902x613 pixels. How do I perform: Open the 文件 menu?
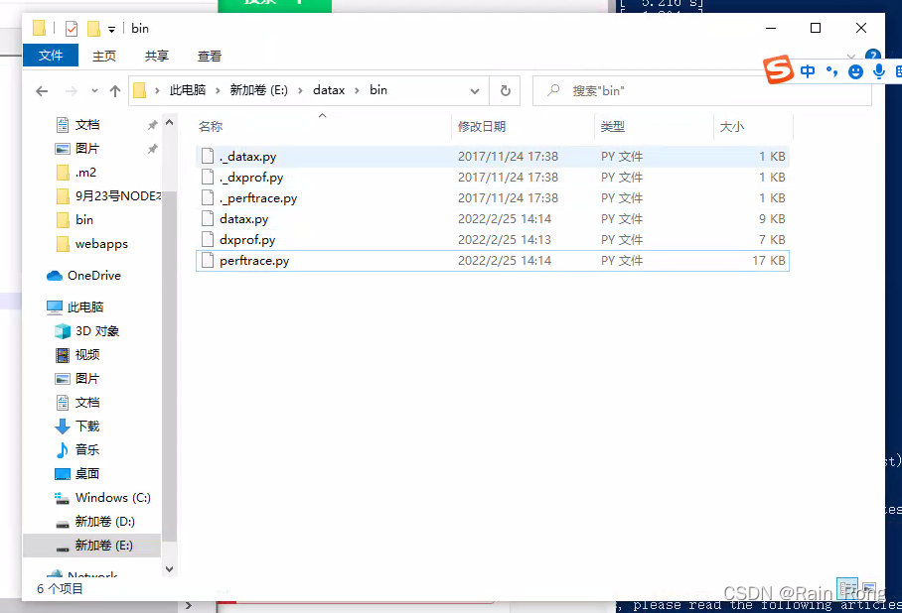point(50,56)
